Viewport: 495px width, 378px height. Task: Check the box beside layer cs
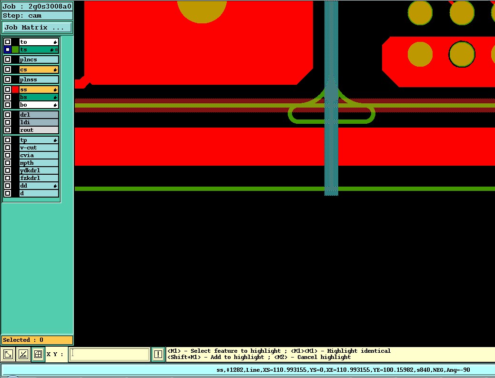tap(8, 70)
